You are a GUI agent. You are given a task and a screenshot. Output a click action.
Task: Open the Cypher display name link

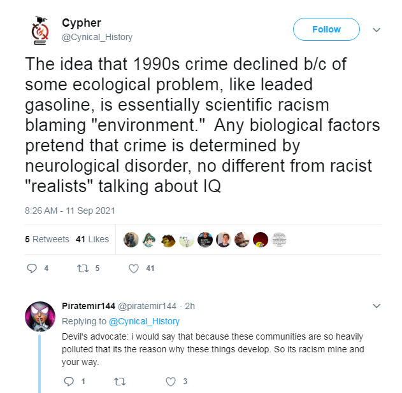82,23
